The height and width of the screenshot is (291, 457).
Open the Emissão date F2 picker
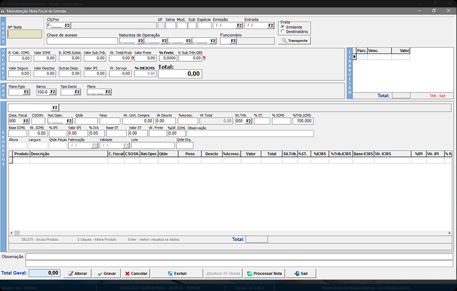(x=239, y=26)
